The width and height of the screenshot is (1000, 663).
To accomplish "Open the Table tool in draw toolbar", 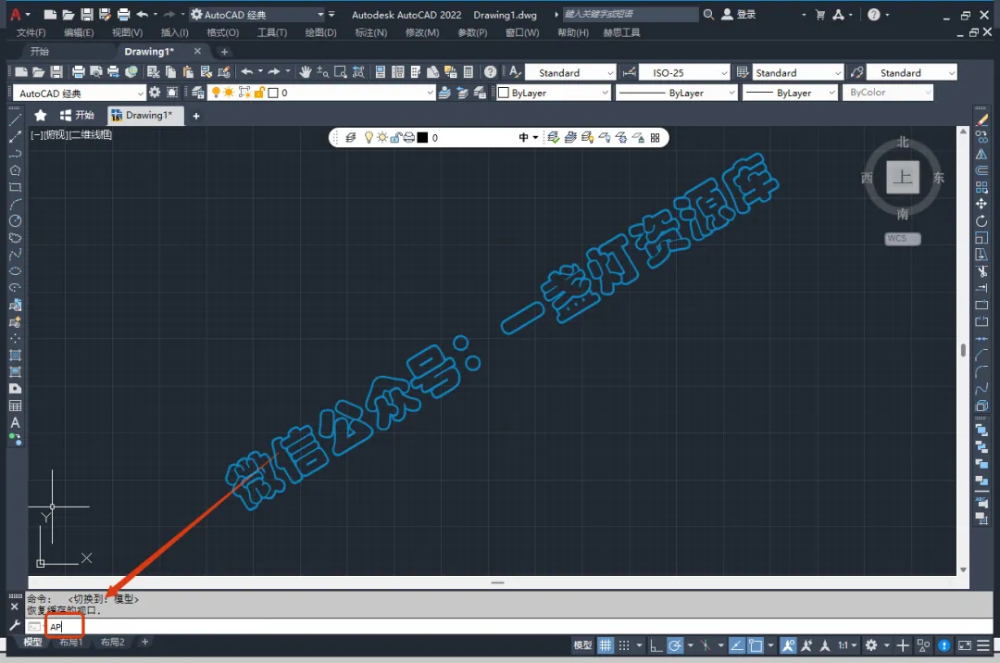I will pyautogui.click(x=16, y=407).
